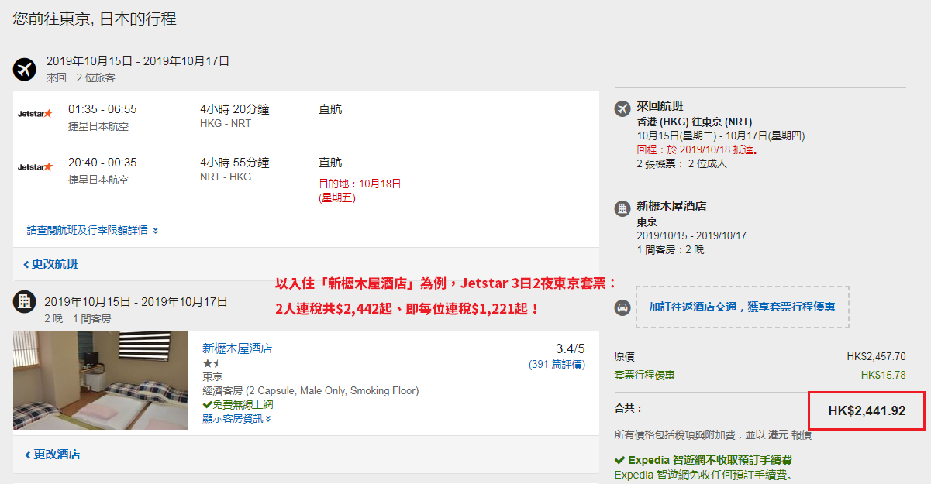Click 更改酒店 to change hotel
The width and height of the screenshot is (931, 484).
tap(52, 455)
